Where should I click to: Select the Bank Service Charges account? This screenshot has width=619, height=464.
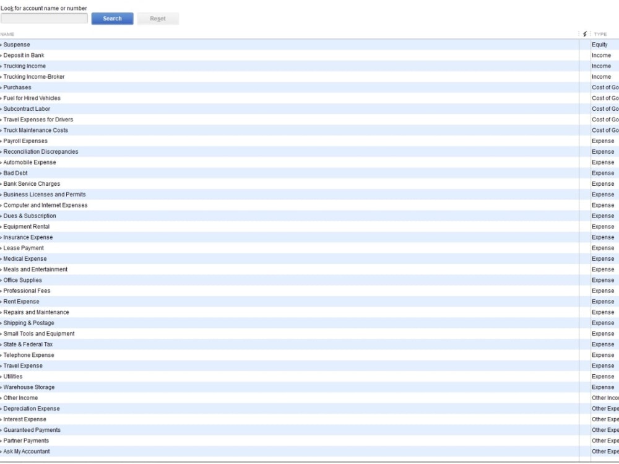pos(32,184)
